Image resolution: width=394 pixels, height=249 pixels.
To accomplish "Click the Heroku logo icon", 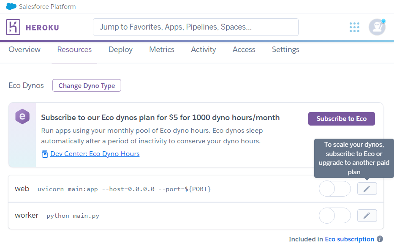I will click(x=13, y=27).
